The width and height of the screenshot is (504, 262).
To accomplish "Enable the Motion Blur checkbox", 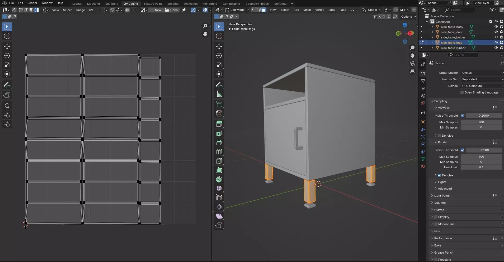I will (436, 224).
